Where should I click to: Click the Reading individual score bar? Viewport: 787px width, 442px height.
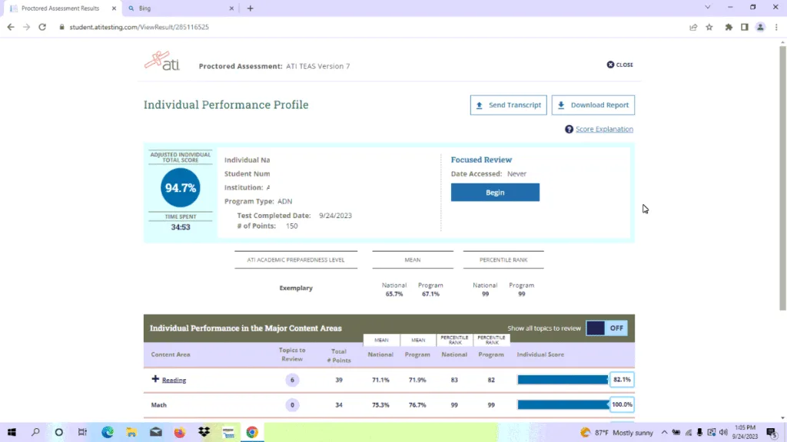(563, 380)
